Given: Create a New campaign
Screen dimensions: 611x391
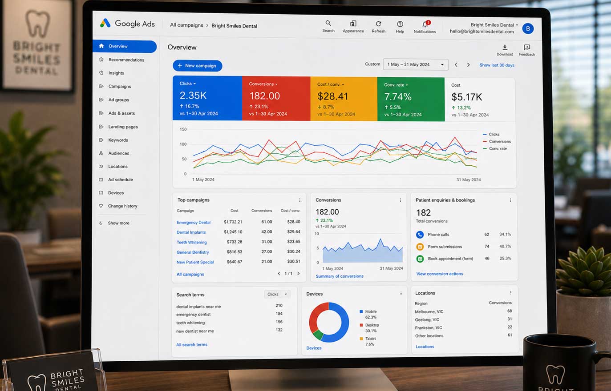Looking at the screenshot, I should pyautogui.click(x=198, y=66).
